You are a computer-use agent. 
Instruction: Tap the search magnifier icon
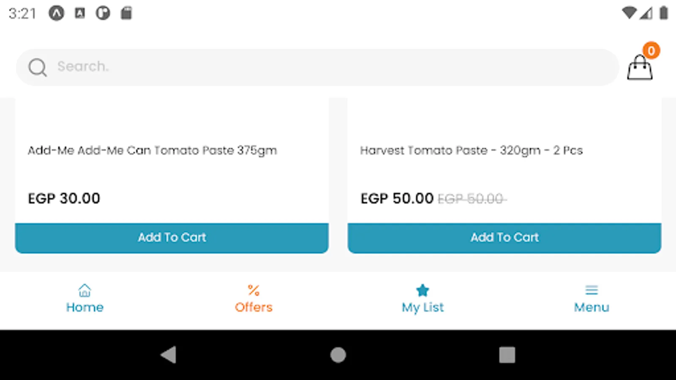37,67
